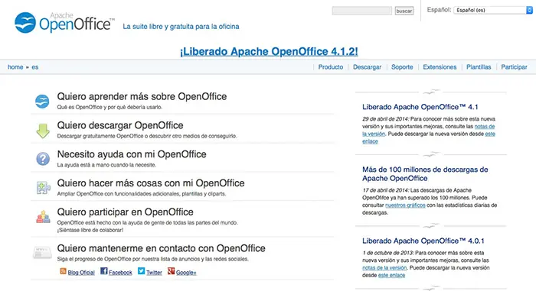Open 'Quiero aprender más sobre OpenOffice' heading
Image resolution: width=536 pixels, height=291 pixels.
click(x=142, y=96)
